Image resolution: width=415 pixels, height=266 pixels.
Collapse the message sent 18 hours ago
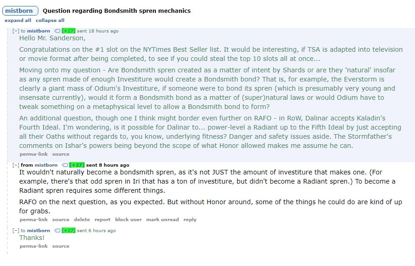pos(16,31)
